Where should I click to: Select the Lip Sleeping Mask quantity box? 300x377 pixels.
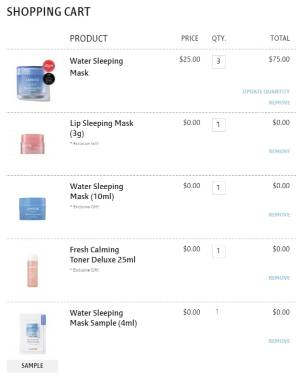pyautogui.click(x=218, y=125)
